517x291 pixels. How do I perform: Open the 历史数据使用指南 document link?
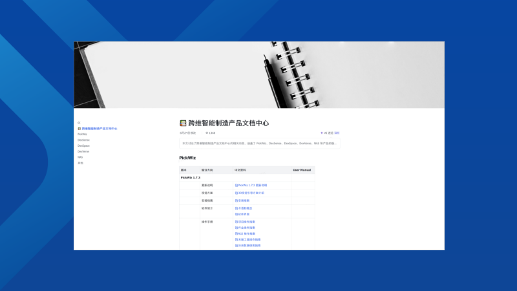point(248,246)
